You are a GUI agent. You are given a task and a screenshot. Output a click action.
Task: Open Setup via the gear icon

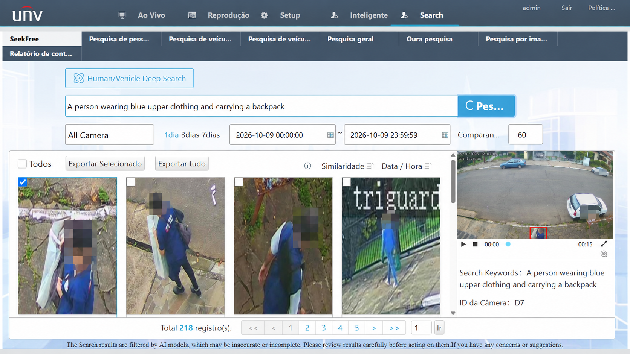264,15
